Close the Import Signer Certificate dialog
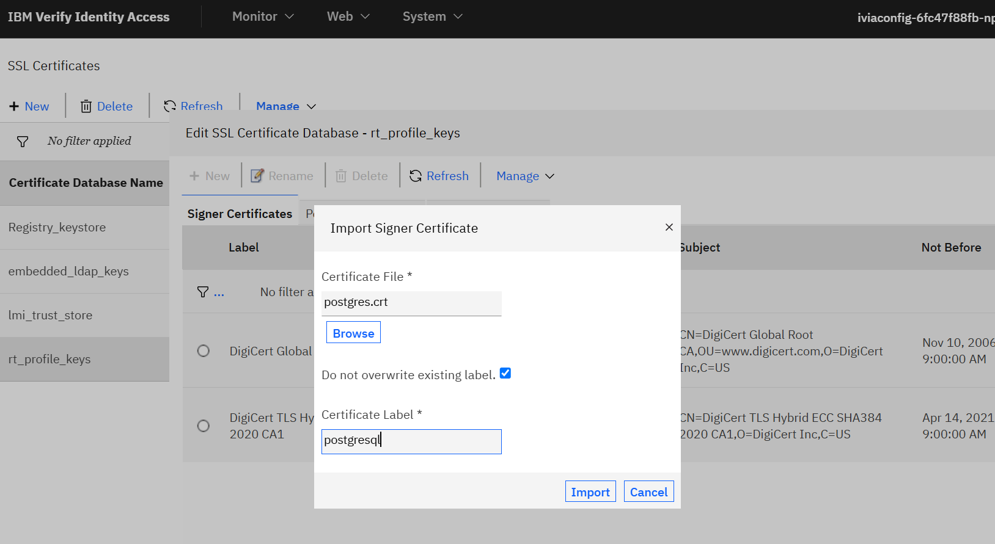Screen dimensions: 995x544 pyautogui.click(x=669, y=227)
